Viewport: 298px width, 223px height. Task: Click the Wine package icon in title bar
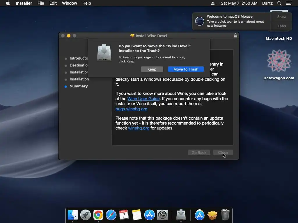point(132,36)
